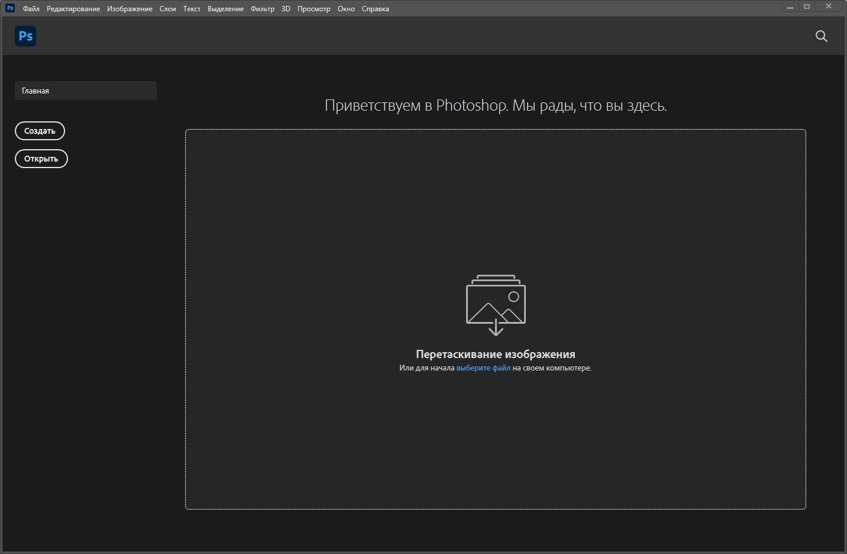Viewport: 847px width, 554px height.
Task: Open the Окно menu
Action: pos(346,9)
